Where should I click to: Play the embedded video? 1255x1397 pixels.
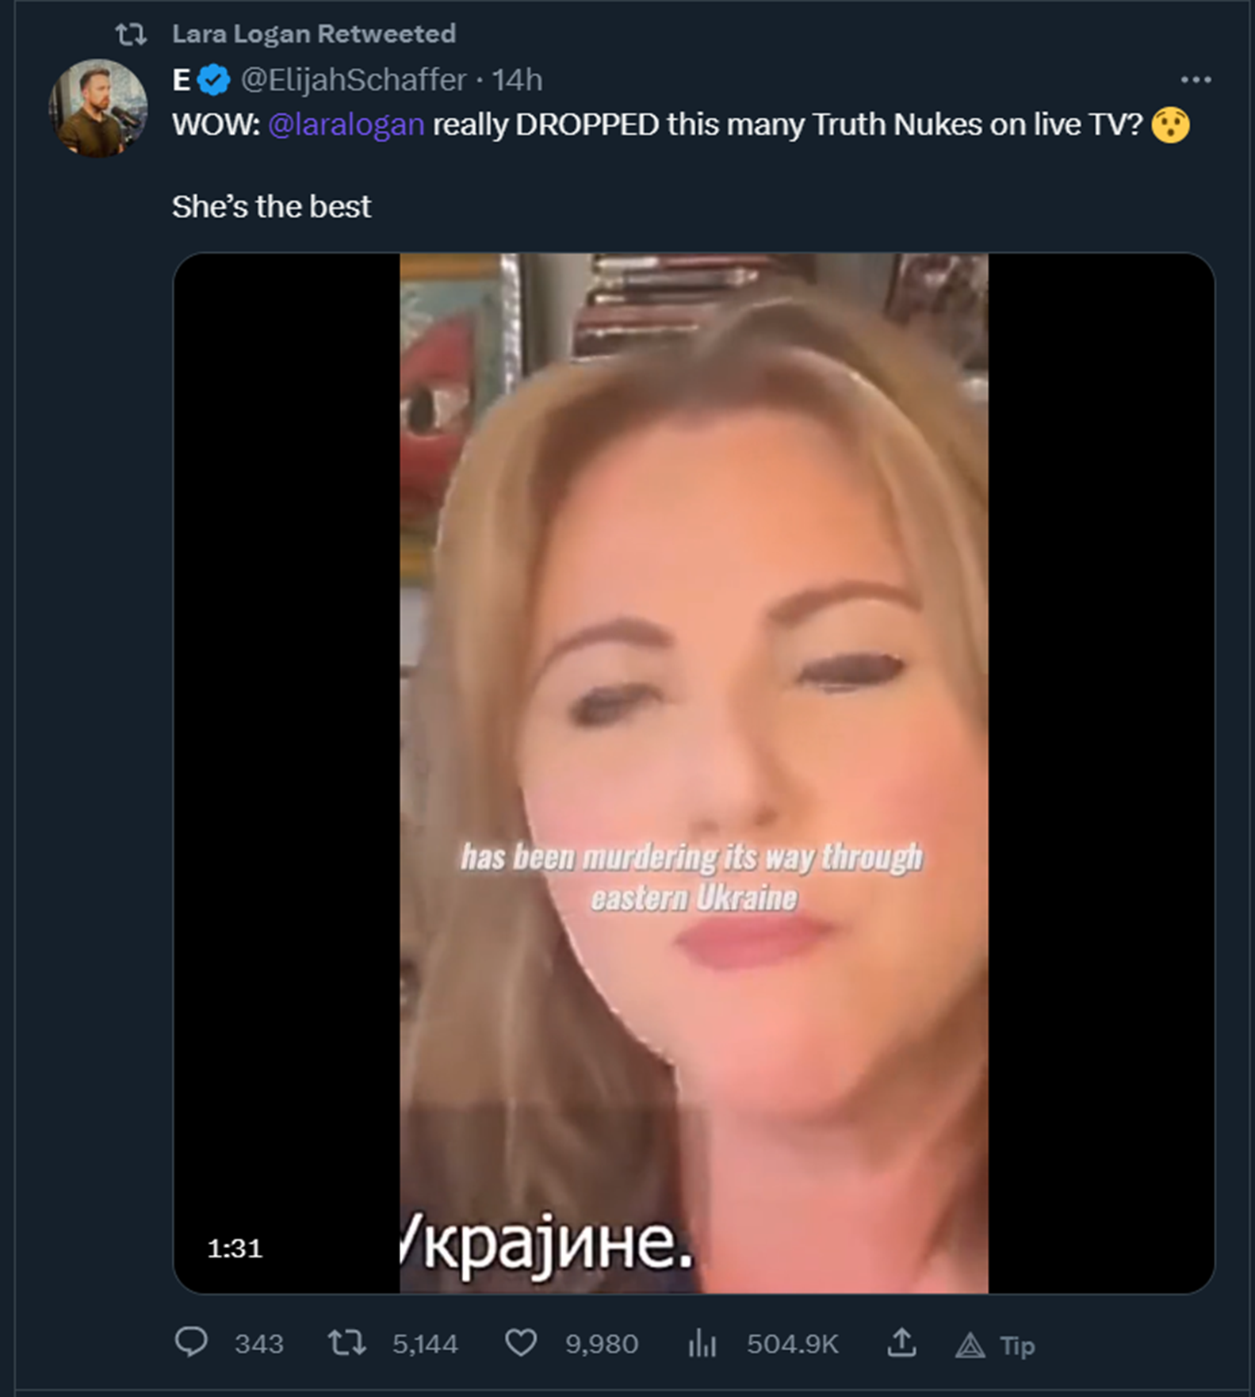[x=694, y=773]
